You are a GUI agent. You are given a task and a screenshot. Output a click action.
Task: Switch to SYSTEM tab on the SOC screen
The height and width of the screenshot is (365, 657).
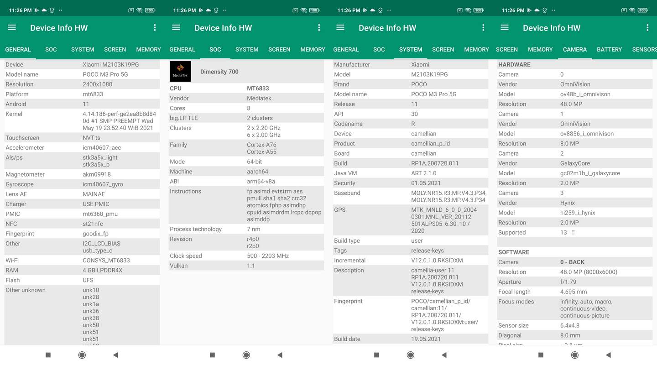coord(247,49)
